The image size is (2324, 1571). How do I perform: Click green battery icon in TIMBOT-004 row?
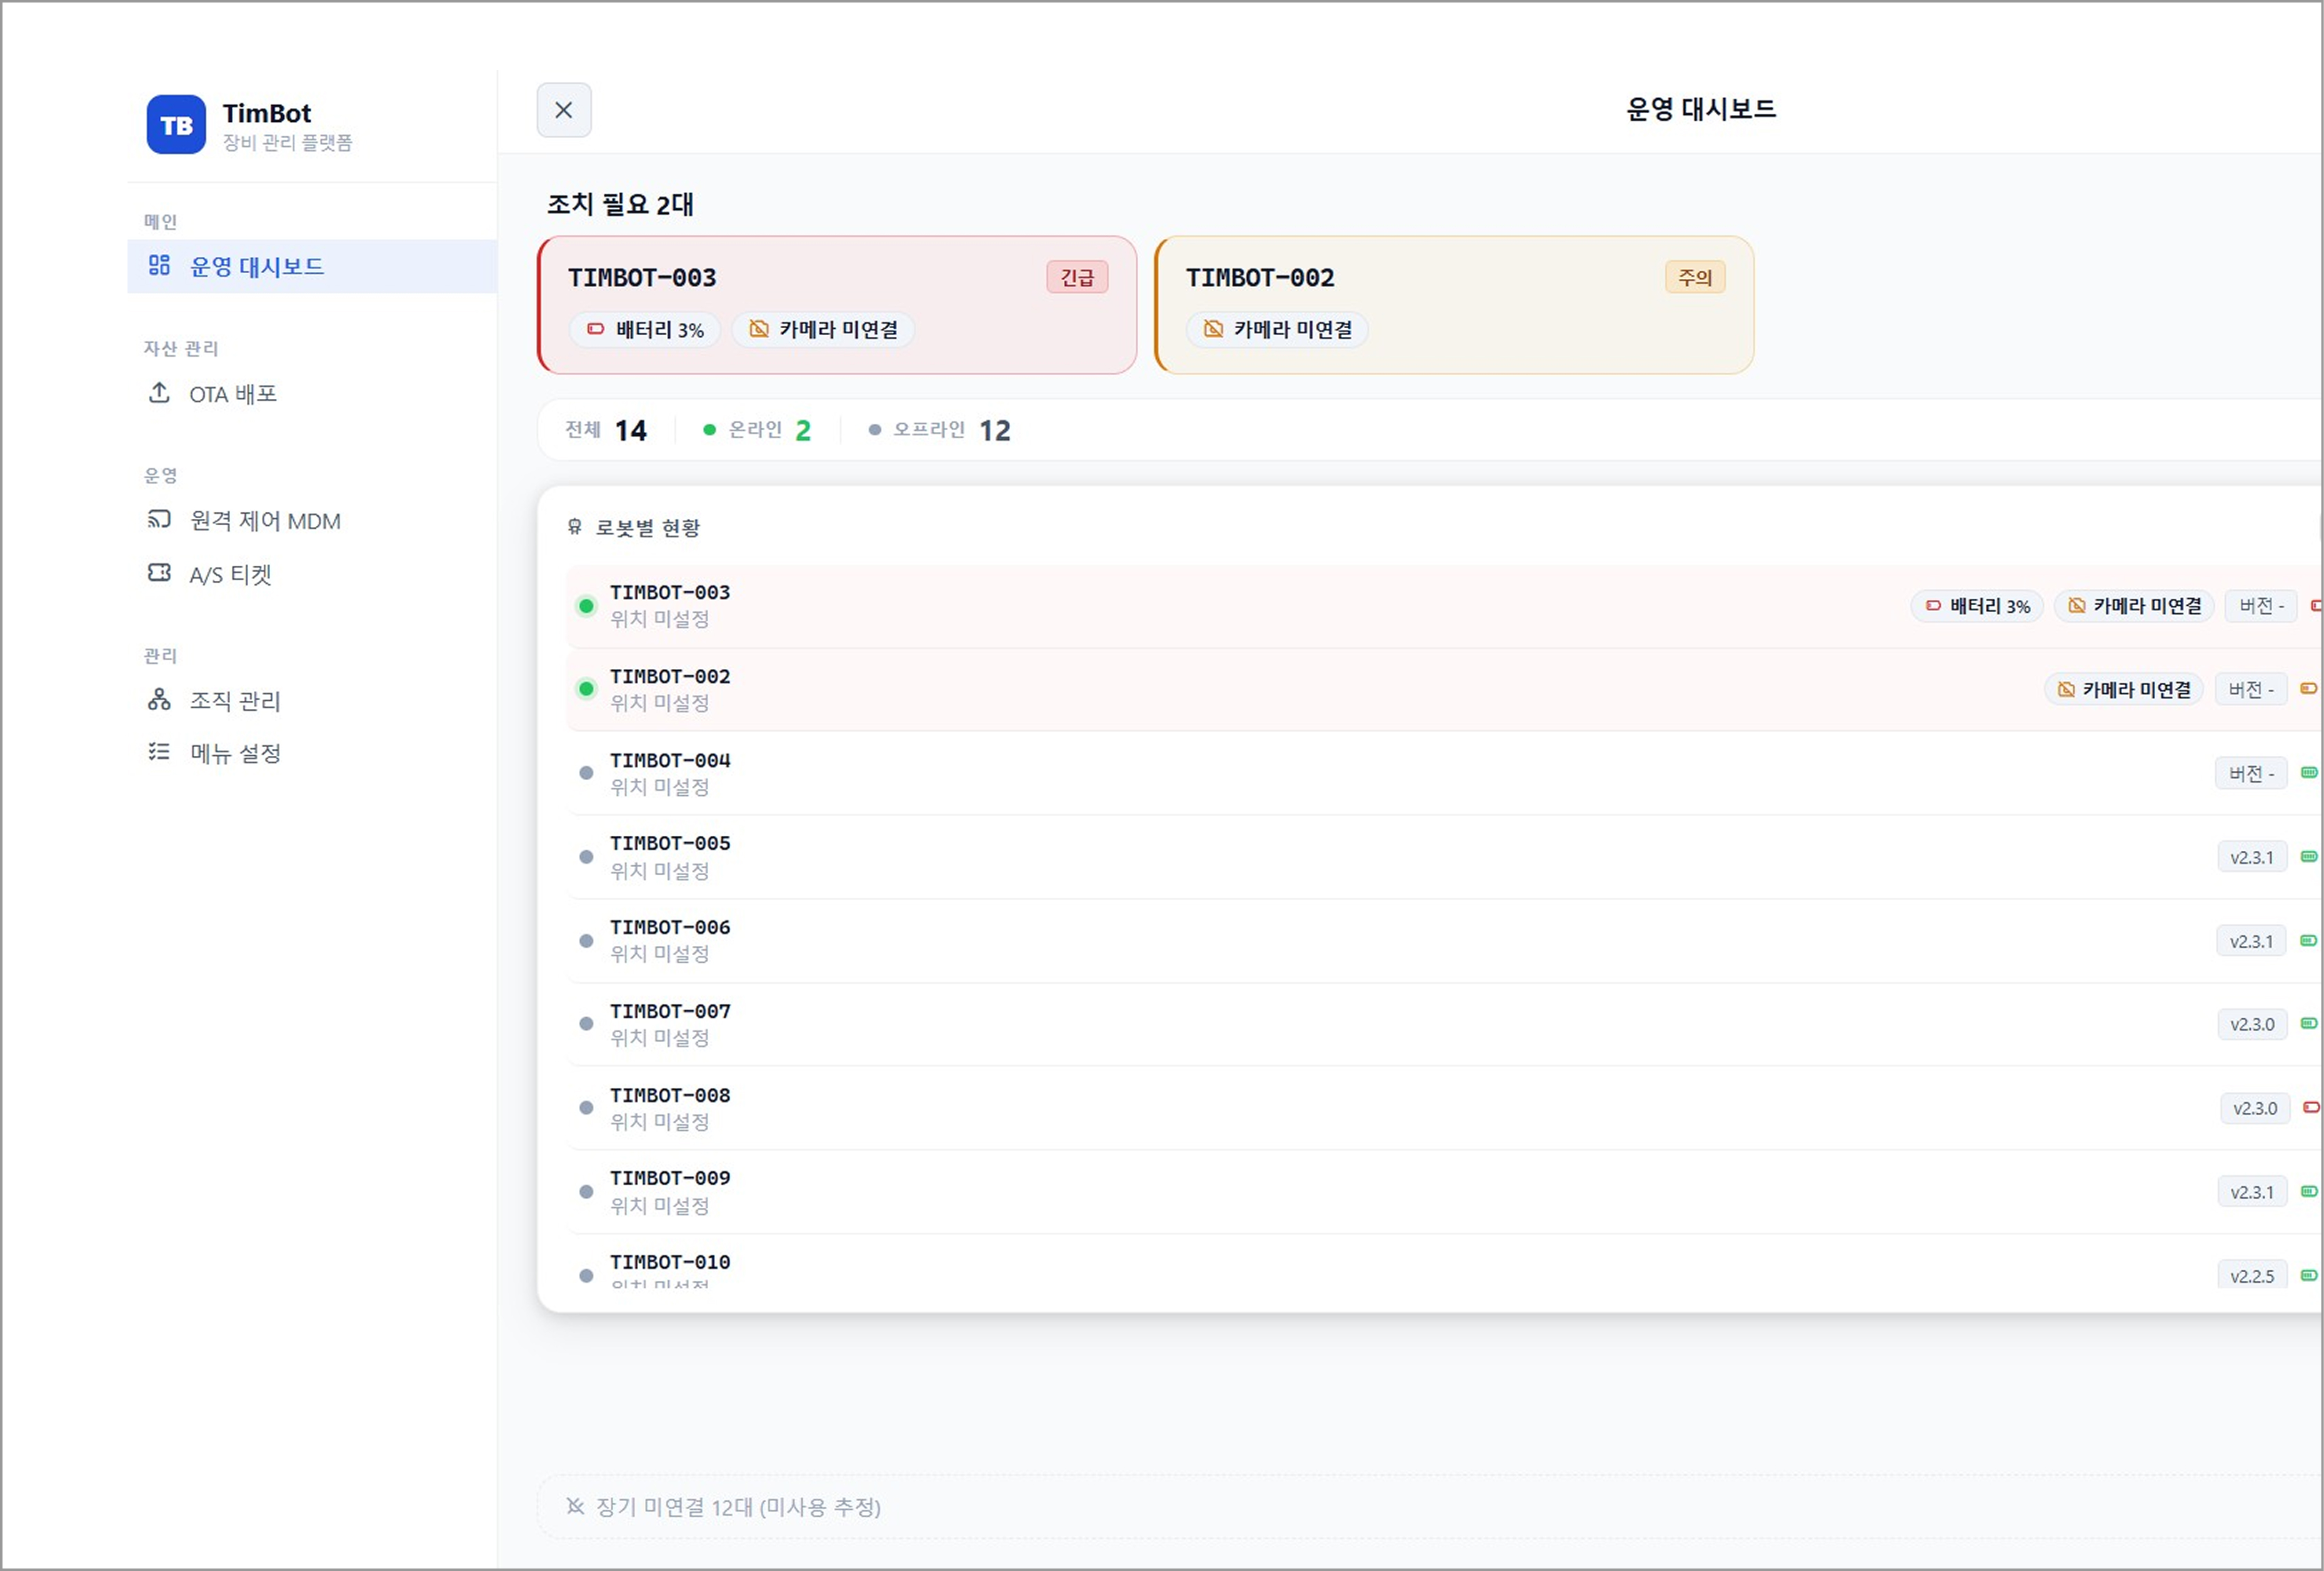2309,772
